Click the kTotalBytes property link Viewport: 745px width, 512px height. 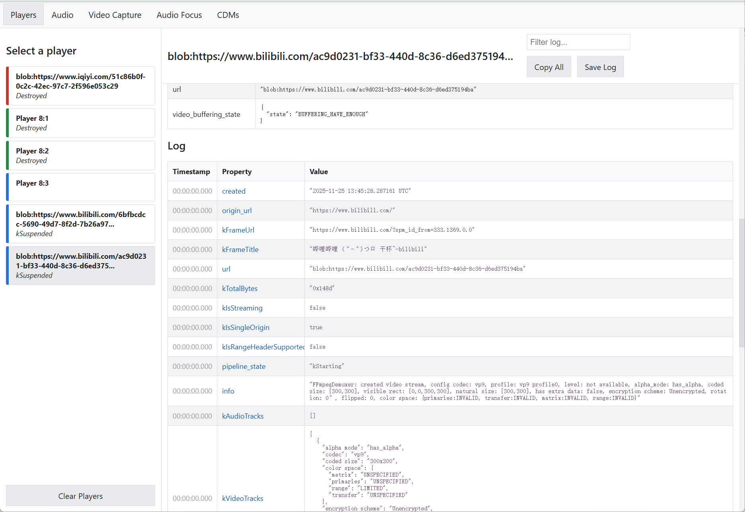240,288
